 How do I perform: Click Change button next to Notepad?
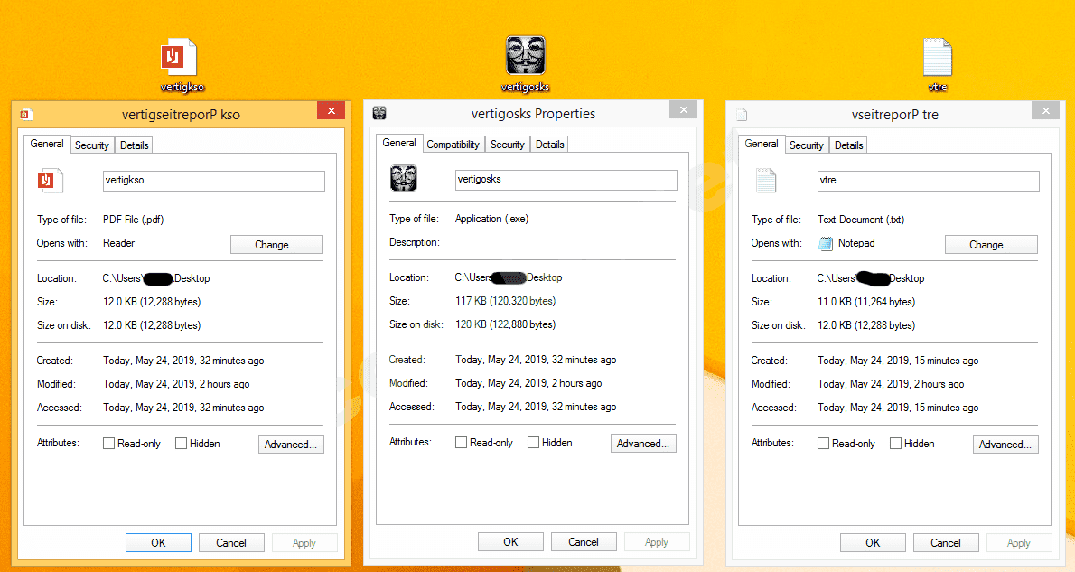(x=991, y=245)
